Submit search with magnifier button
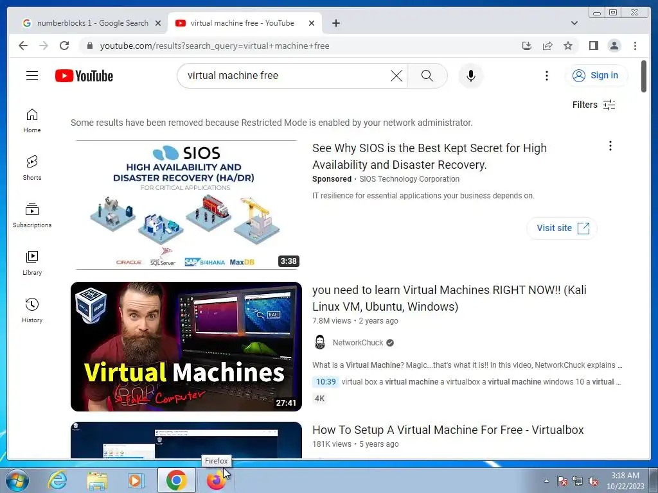Image resolution: width=658 pixels, height=493 pixels. [427, 76]
